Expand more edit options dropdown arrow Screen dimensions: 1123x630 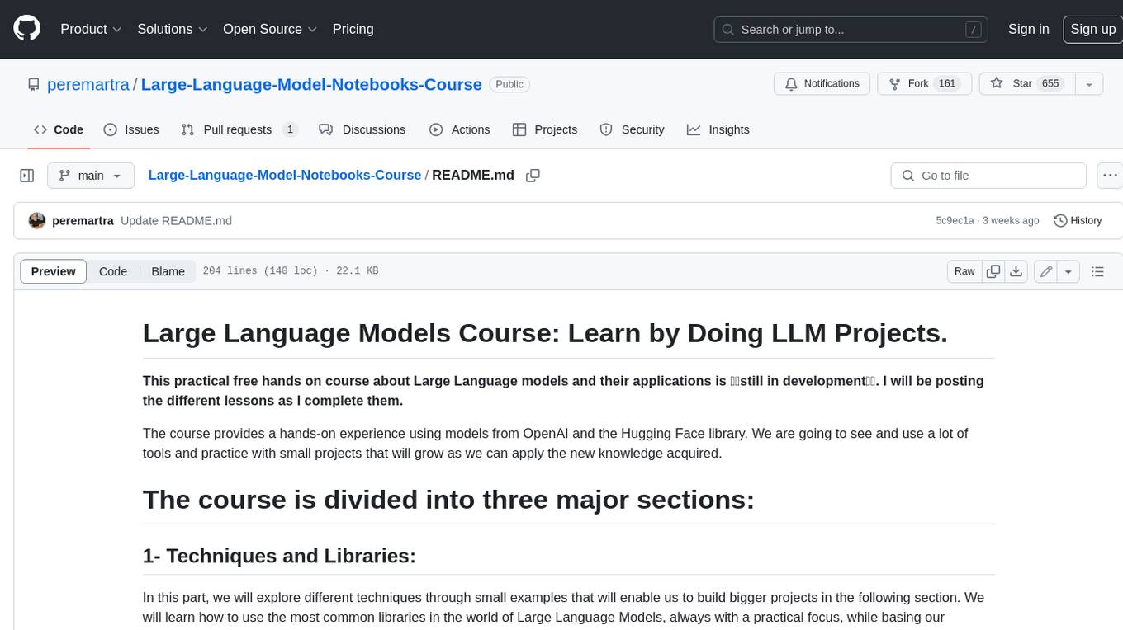(1069, 271)
